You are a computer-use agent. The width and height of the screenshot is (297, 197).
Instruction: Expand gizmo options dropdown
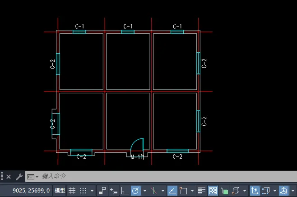[x=293, y=191]
